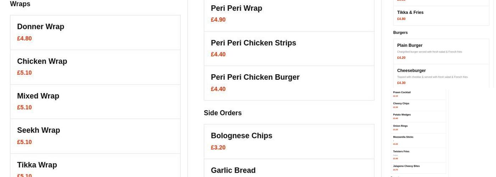
Task: Select the Cheeseburger item
Action: coord(441,76)
